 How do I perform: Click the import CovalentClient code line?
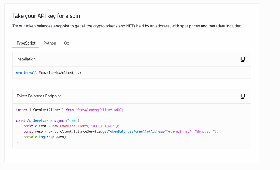point(70,110)
